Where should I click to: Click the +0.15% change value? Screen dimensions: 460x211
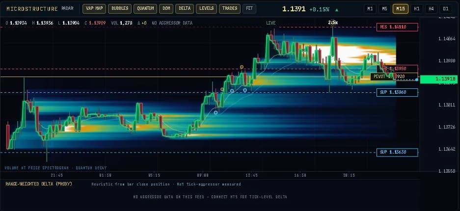[x=321, y=9]
